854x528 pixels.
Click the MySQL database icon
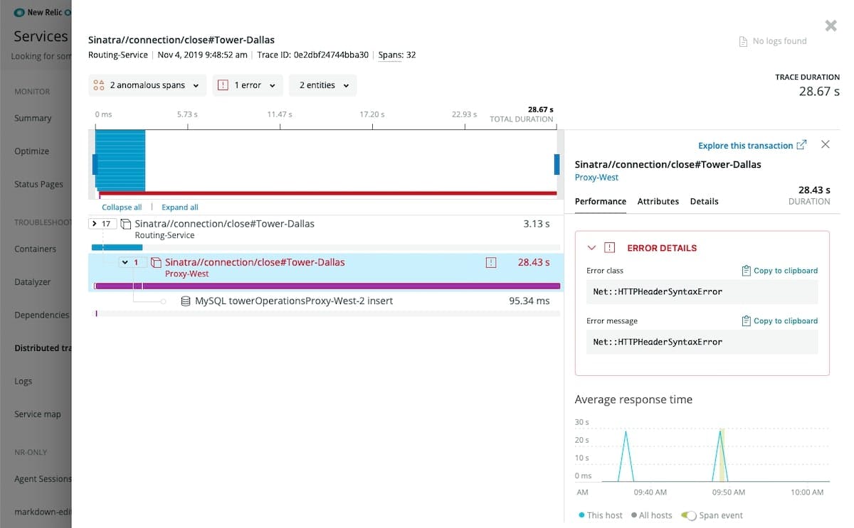coord(186,301)
